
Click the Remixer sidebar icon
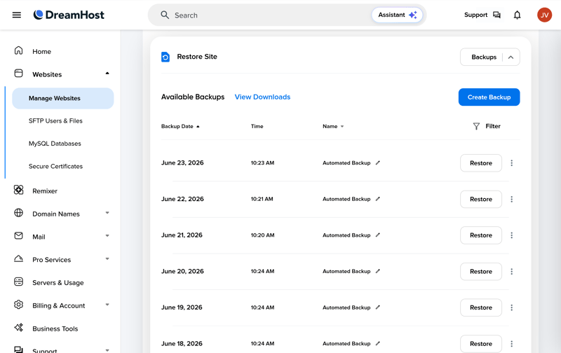19,190
